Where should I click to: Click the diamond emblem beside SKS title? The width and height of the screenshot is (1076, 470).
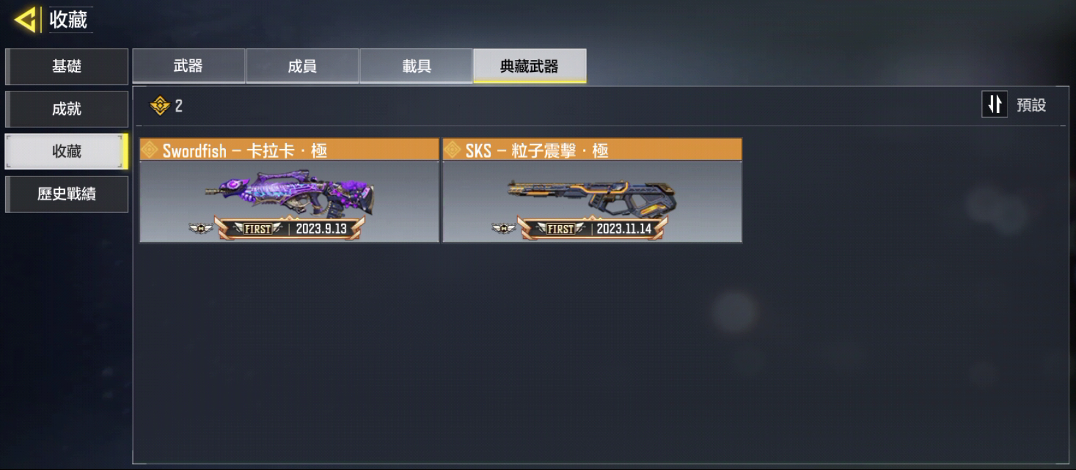tap(452, 150)
